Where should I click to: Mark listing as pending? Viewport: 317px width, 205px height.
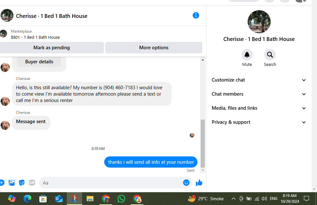tap(51, 48)
